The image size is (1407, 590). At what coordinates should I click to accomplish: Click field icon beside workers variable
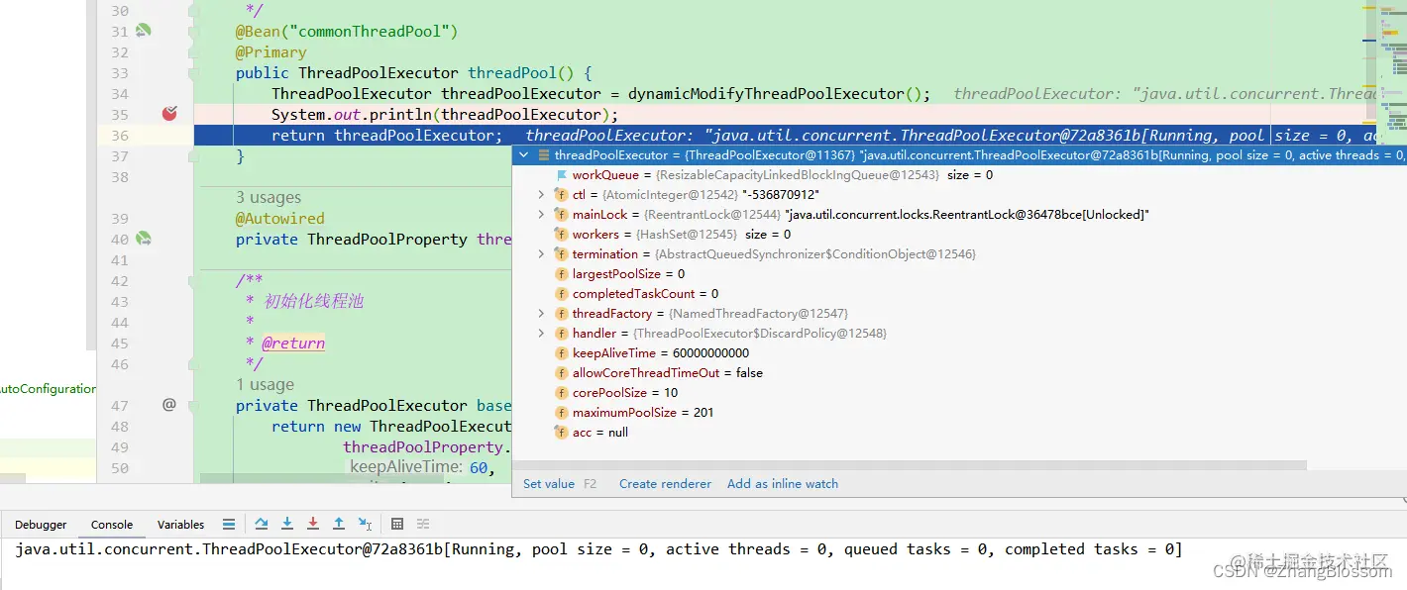[x=562, y=235]
